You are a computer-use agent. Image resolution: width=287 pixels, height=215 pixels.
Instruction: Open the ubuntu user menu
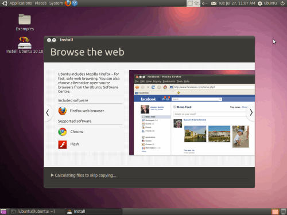(x=267, y=3)
